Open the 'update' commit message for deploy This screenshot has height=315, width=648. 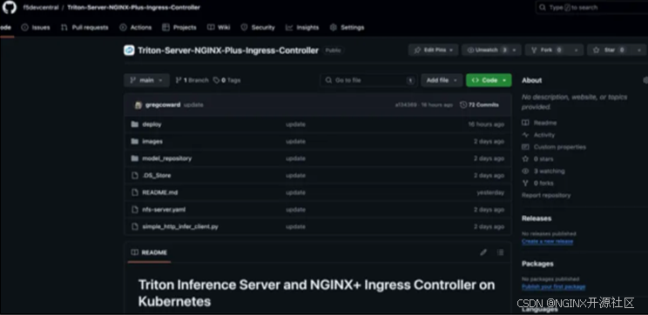295,124
